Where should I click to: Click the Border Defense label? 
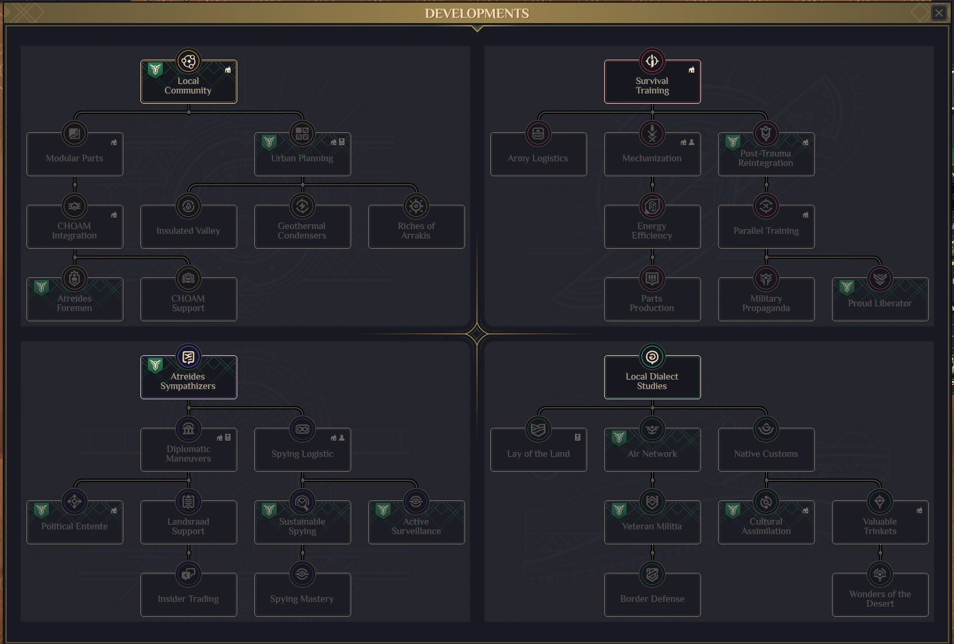pyautogui.click(x=652, y=599)
